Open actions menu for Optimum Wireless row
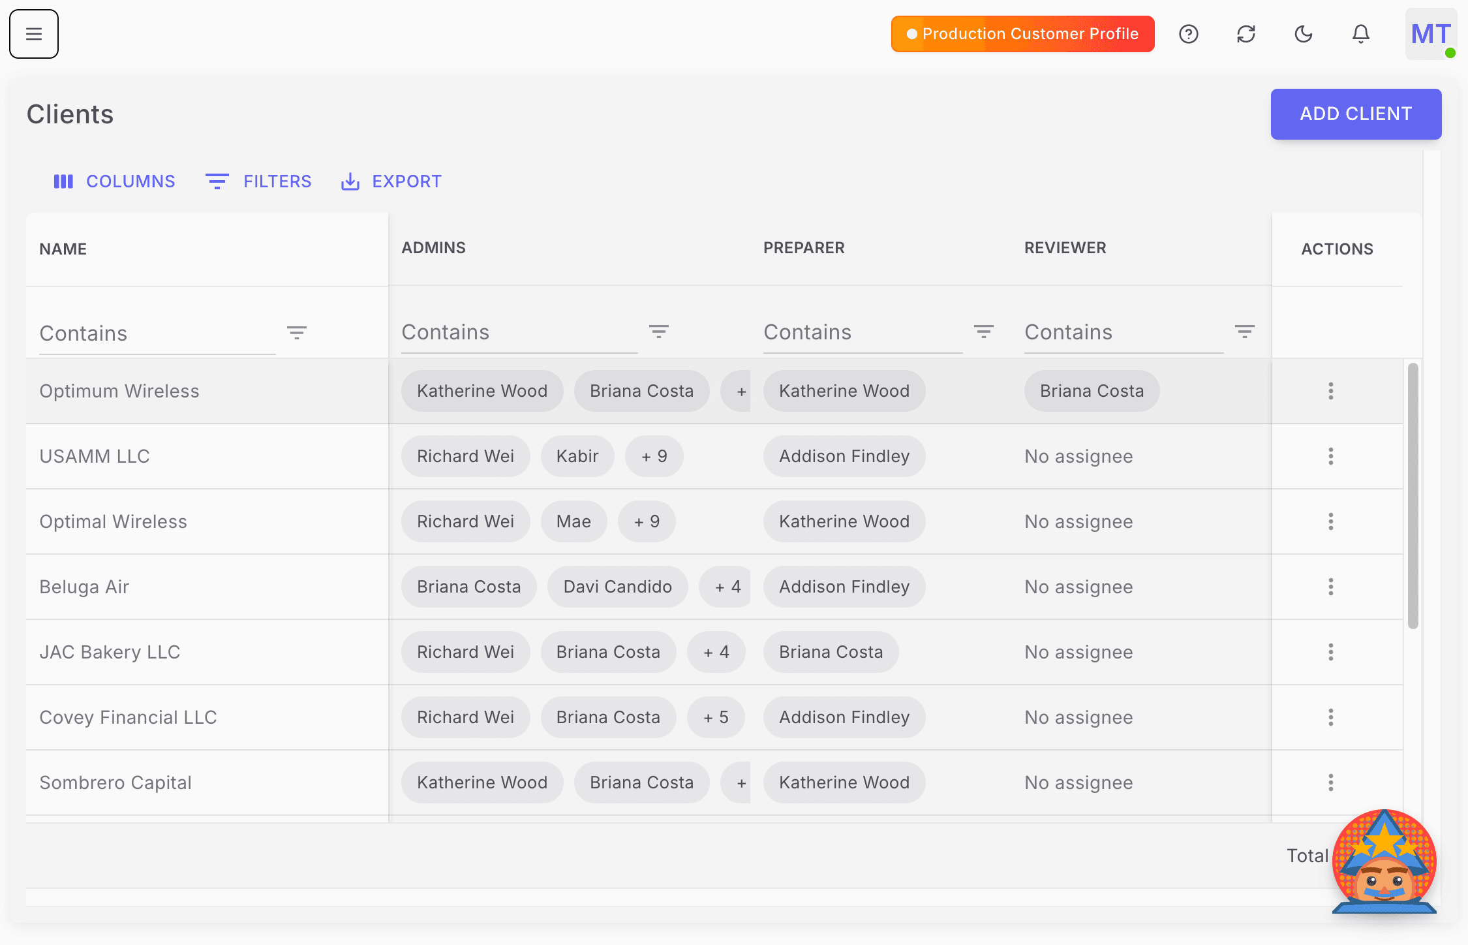The height and width of the screenshot is (945, 1468). (1331, 391)
